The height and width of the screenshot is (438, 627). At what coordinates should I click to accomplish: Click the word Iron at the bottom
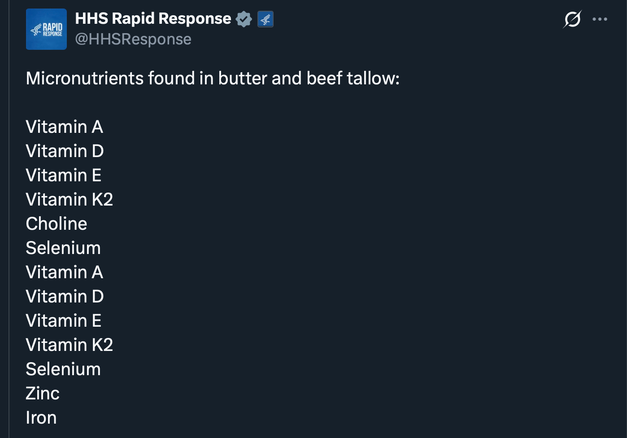(41, 417)
